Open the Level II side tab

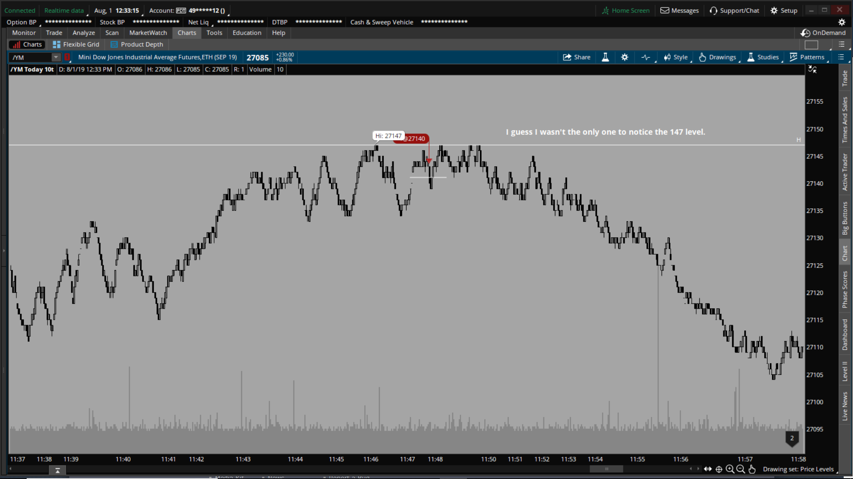845,371
